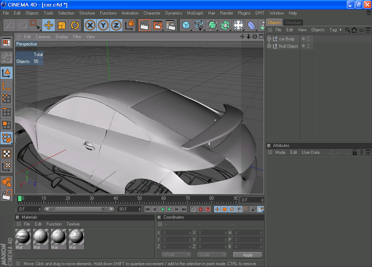The image size is (372, 267).
Task: Click the green timeline playhead at frame 0
Action: coord(20,199)
